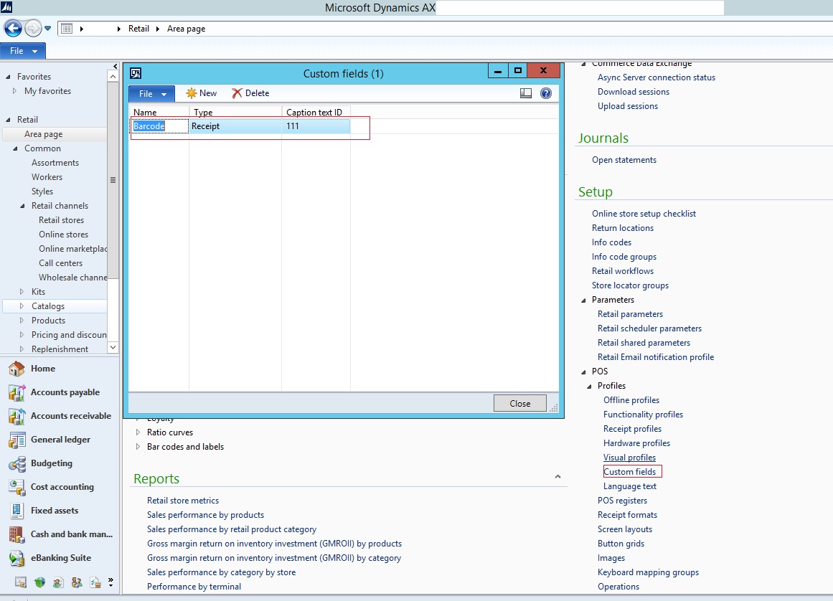Screen dimensions: 833x601
Task: Open Accounts payable module icon
Action: pos(17,392)
